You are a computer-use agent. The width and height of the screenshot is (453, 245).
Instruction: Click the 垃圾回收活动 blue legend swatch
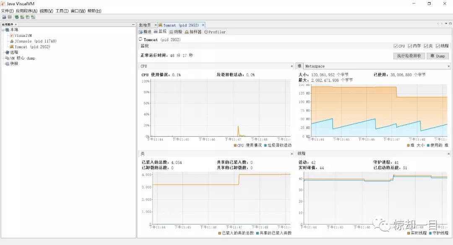[265, 145]
